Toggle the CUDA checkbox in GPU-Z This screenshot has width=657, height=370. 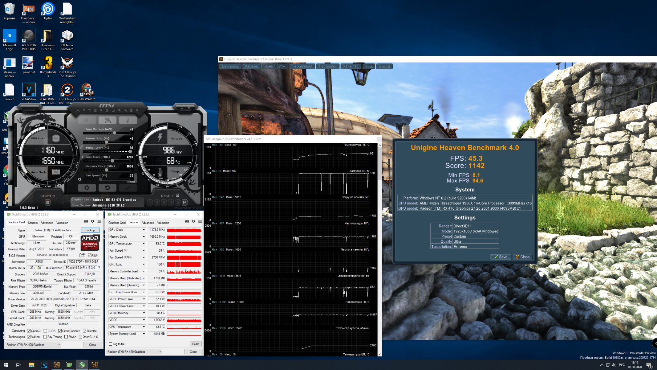(x=45, y=331)
